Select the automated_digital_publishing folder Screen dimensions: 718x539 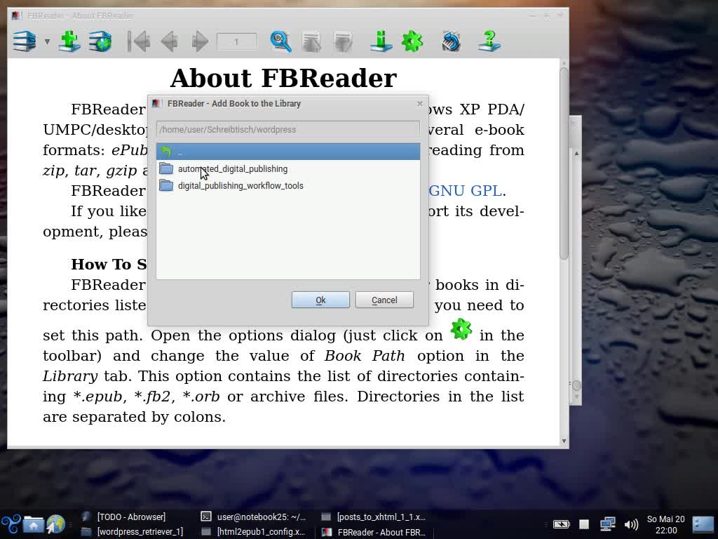pyautogui.click(x=288, y=168)
